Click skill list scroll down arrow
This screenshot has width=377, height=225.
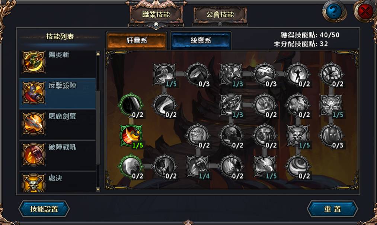[98, 189]
